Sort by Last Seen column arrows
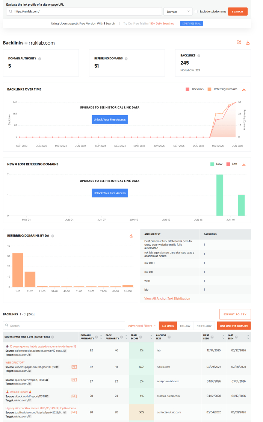Screen dimensions: 263x422 tap(248, 337)
